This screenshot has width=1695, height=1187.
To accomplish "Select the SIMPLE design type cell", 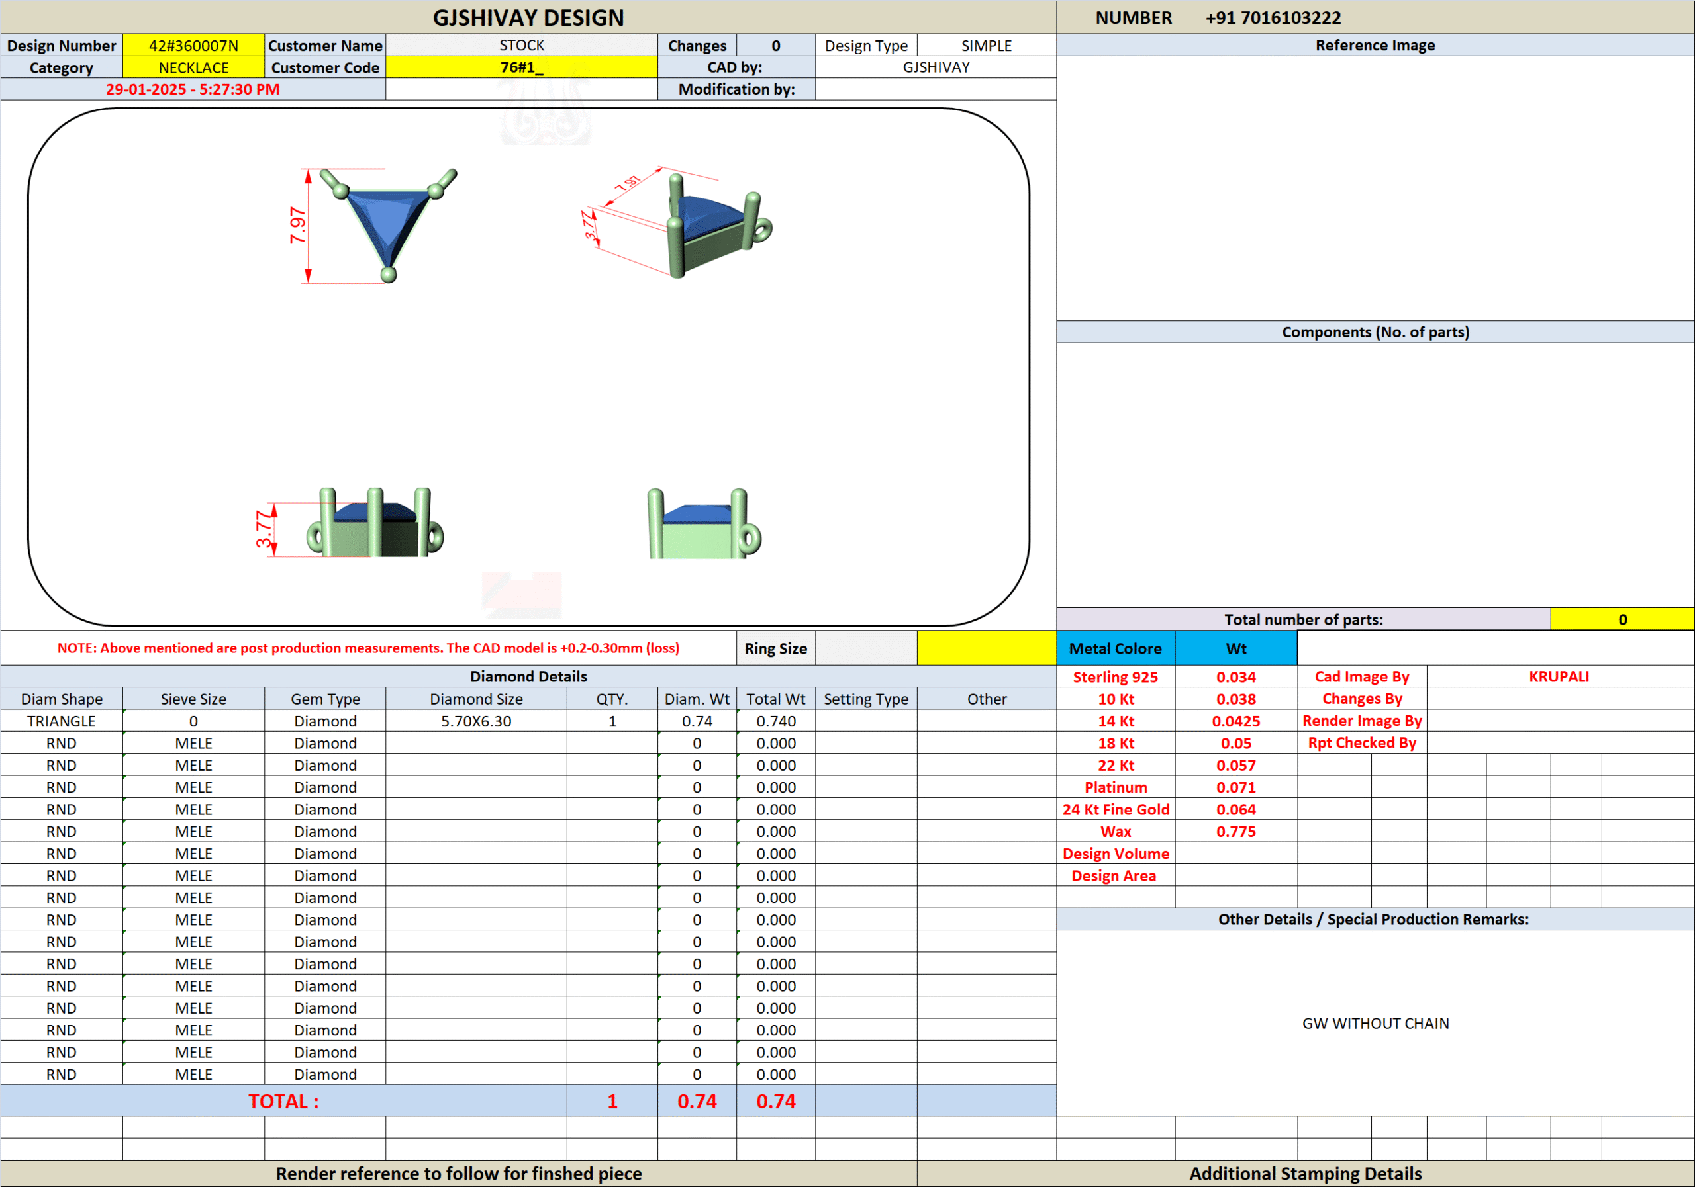I will pyautogui.click(x=987, y=46).
